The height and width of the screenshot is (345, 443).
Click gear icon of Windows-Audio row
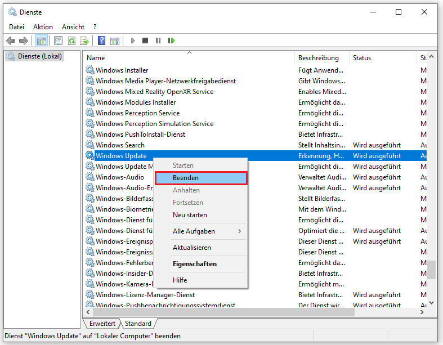(x=90, y=177)
